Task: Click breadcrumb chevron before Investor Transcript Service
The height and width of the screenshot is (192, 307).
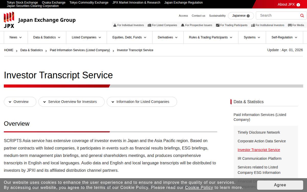Action: click(113, 51)
